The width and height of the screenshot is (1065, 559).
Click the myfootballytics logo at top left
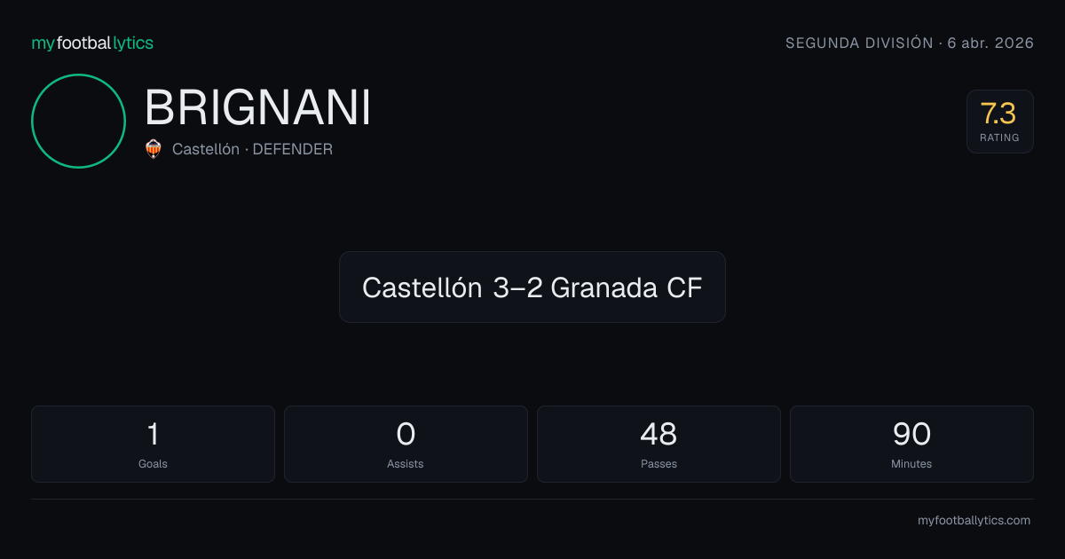(x=92, y=43)
